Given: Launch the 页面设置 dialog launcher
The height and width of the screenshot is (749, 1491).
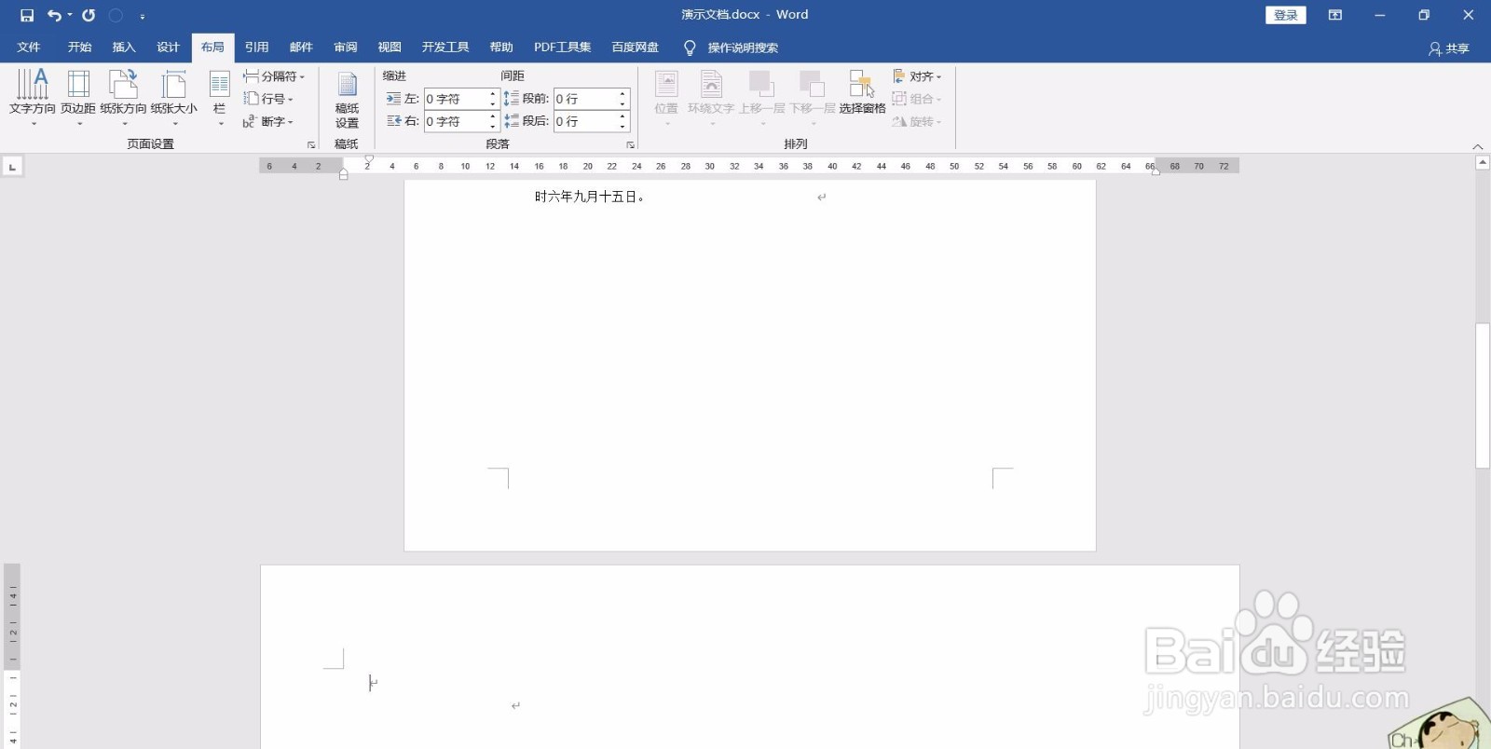Looking at the screenshot, I should coord(311,144).
